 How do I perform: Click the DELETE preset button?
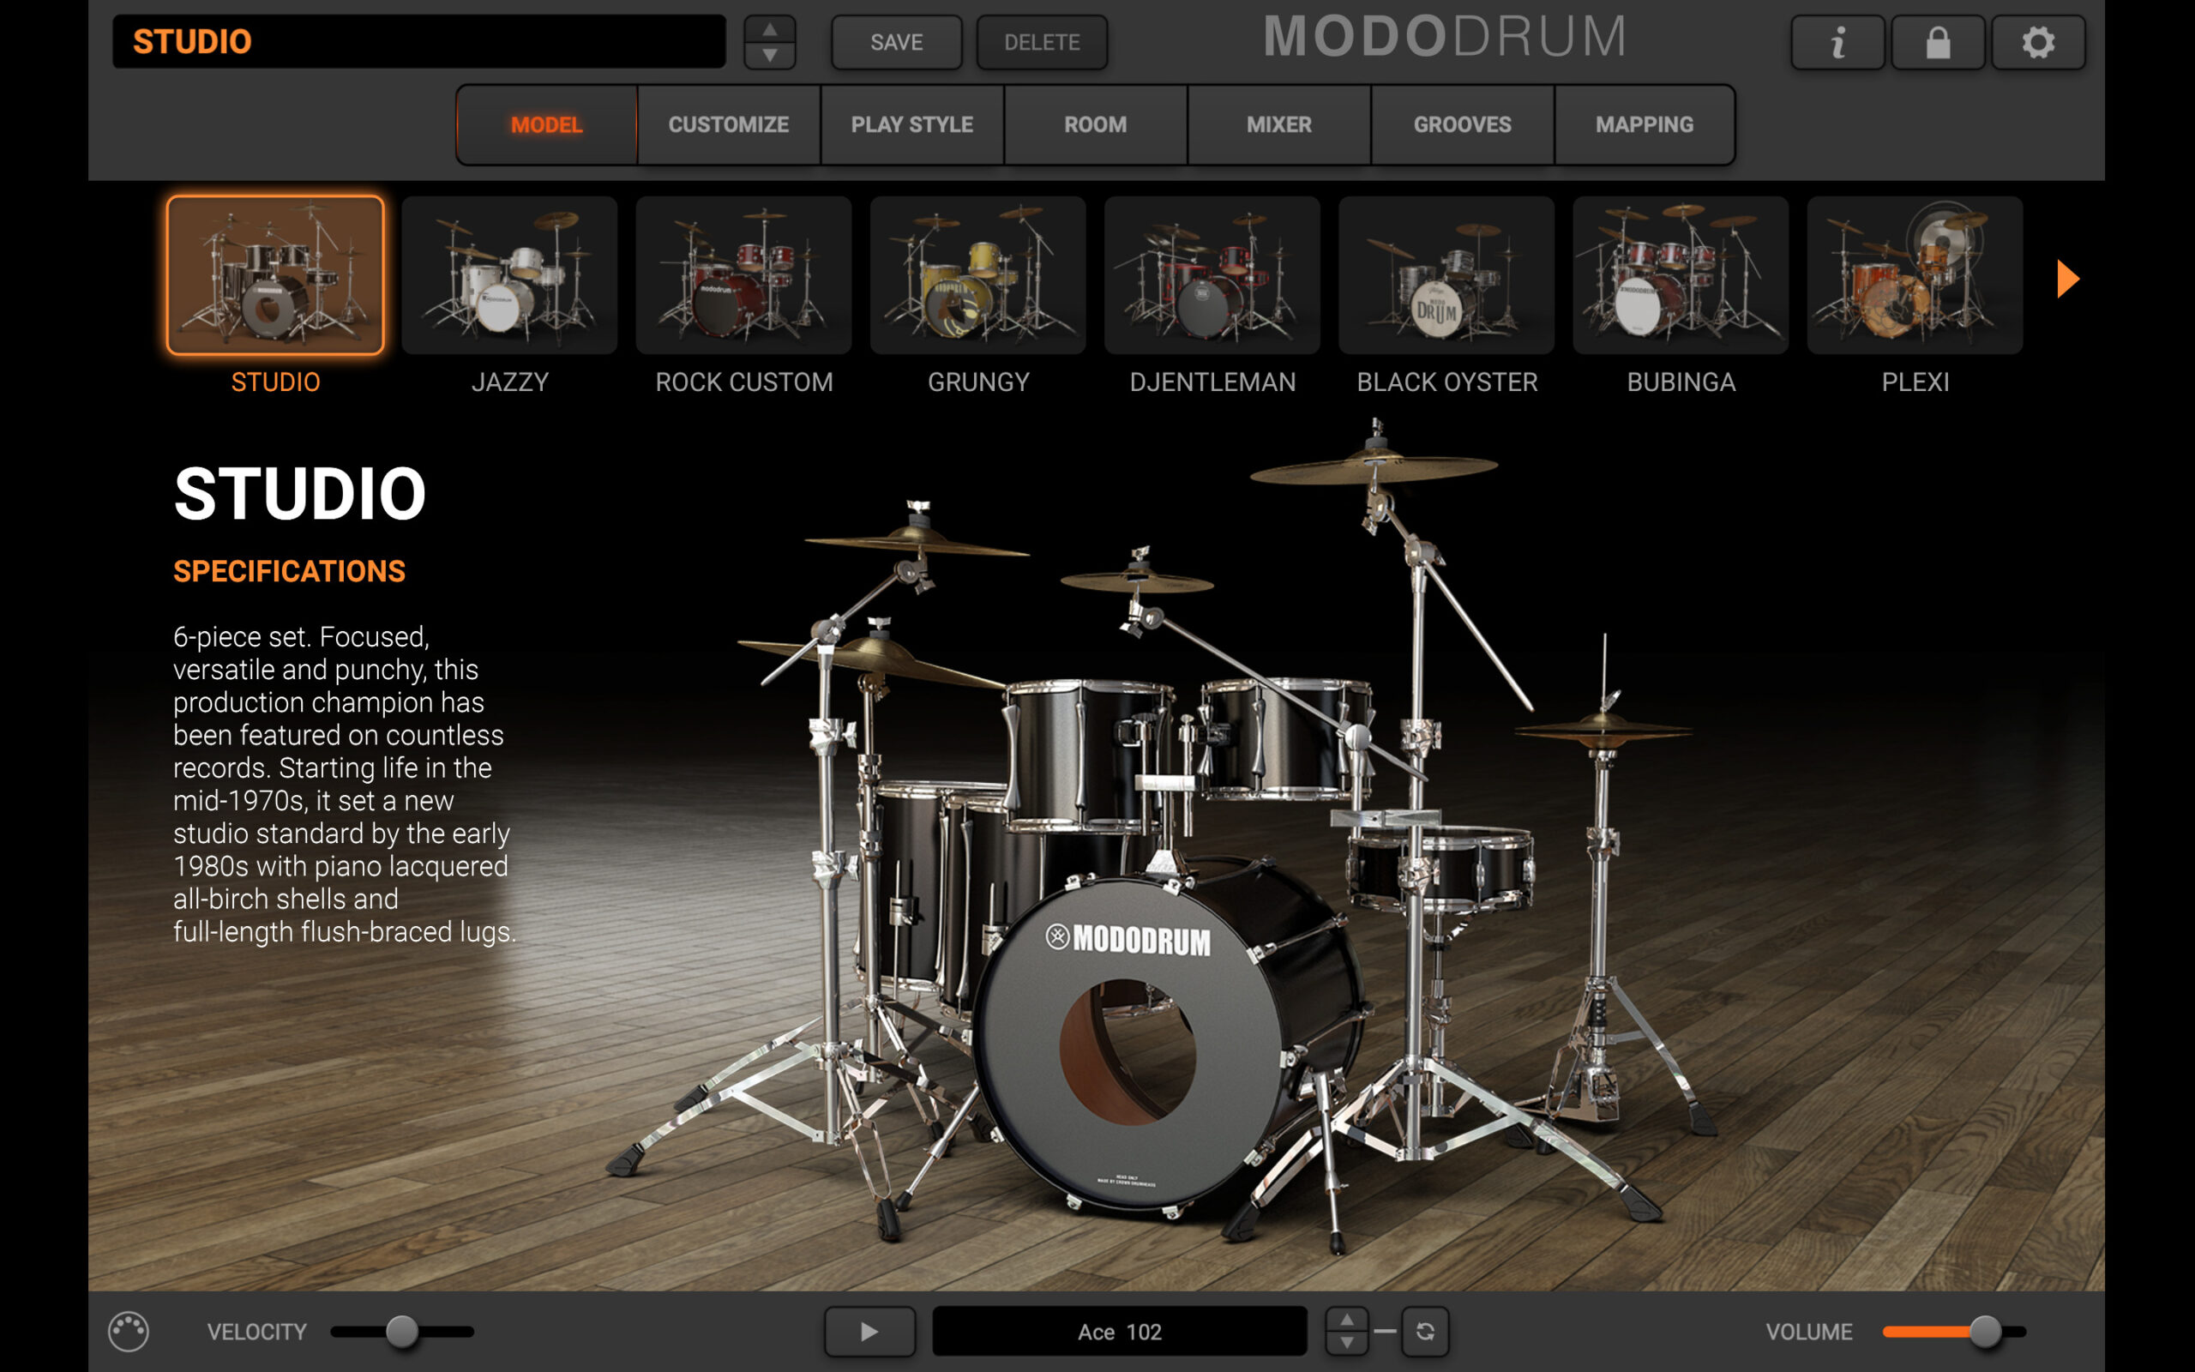point(1041,42)
